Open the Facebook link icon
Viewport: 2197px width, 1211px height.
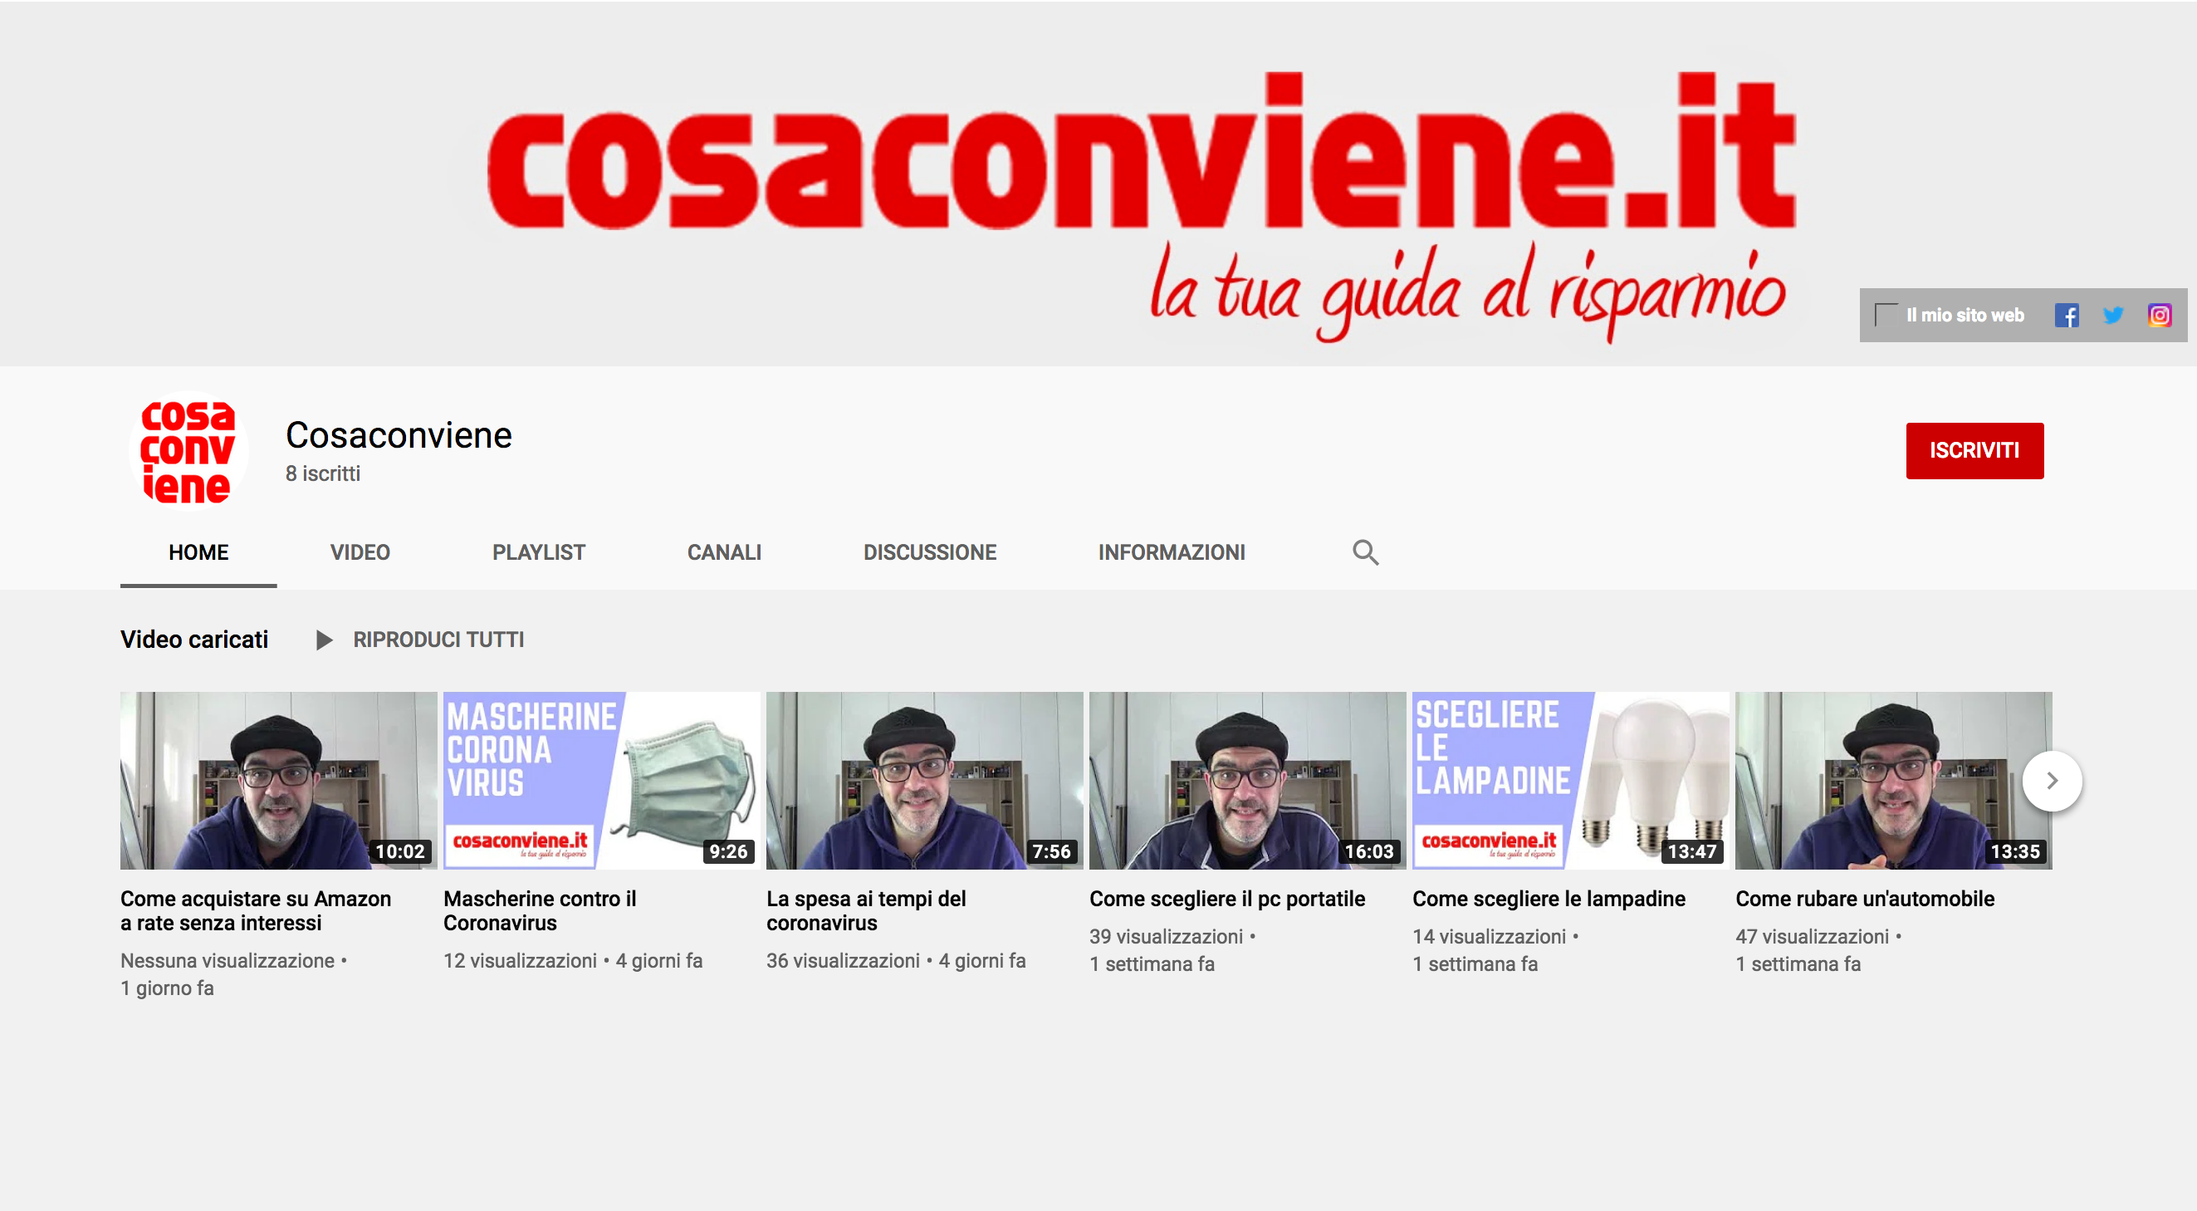click(2066, 316)
